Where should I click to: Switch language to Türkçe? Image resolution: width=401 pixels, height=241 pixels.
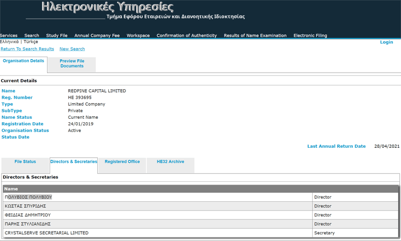point(31,42)
